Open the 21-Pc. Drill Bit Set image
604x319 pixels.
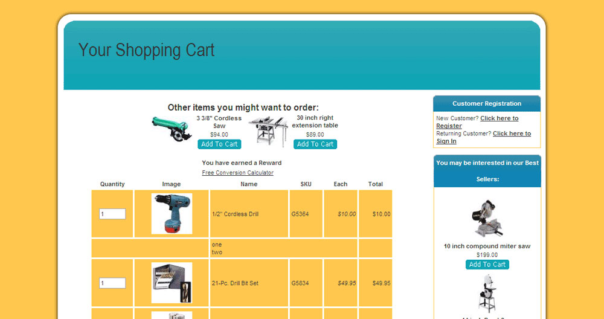pyautogui.click(x=172, y=283)
